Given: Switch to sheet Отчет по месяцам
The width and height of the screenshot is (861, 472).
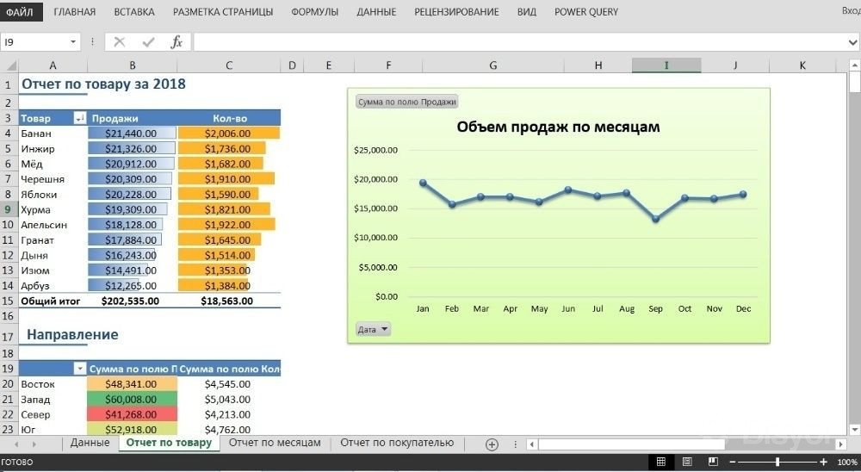Looking at the screenshot, I should click(x=275, y=443).
